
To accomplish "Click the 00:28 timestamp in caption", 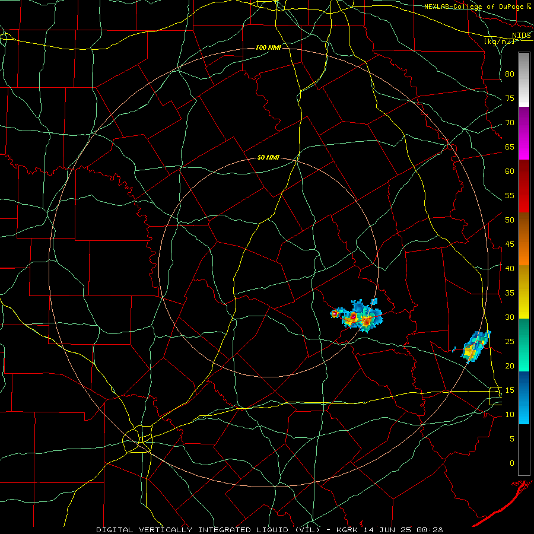I will point(429,530).
